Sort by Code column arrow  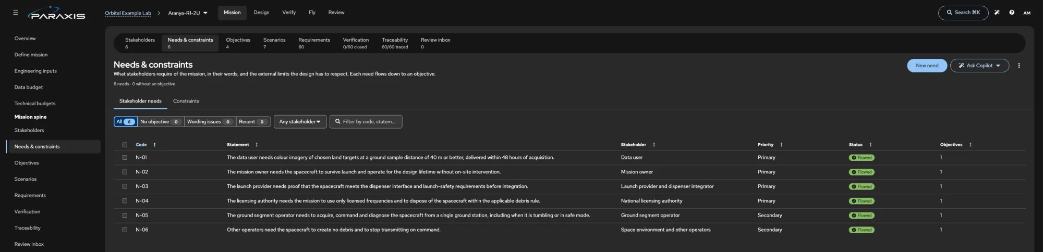click(154, 145)
